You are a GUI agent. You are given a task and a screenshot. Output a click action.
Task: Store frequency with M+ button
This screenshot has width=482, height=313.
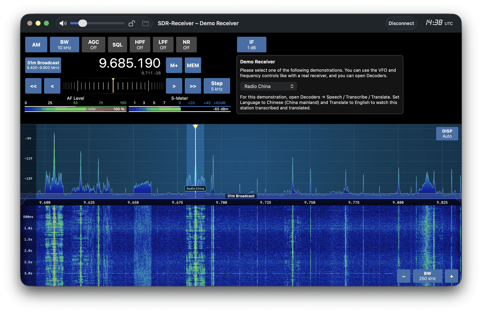coord(174,65)
